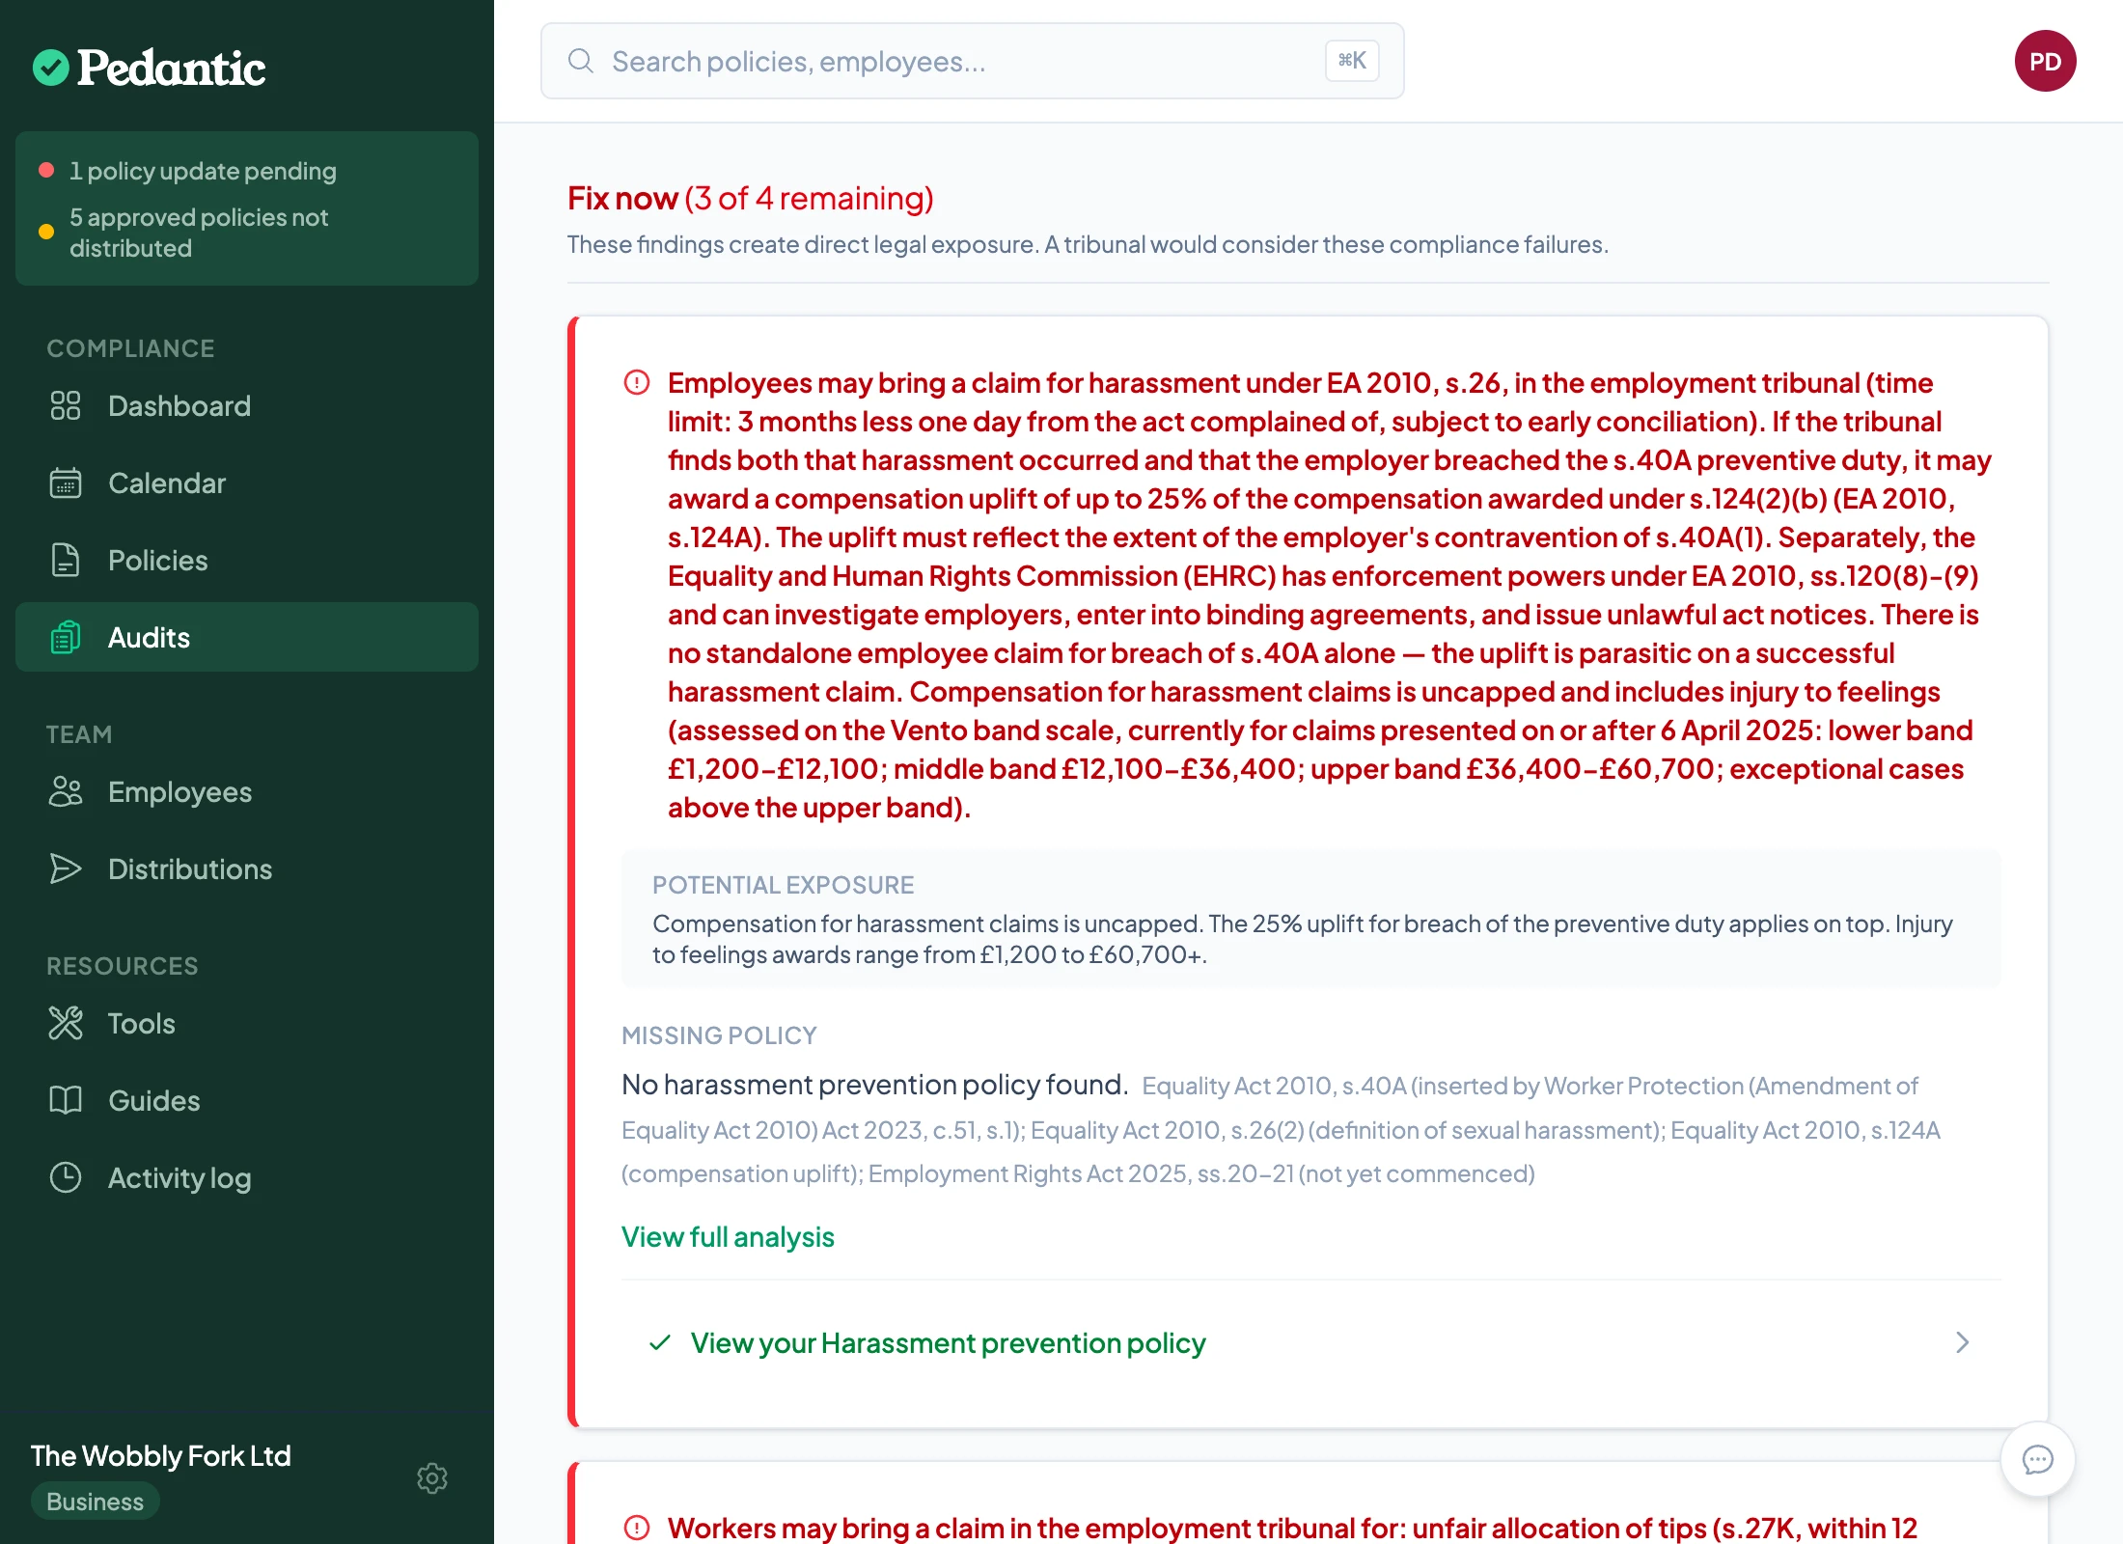Screen dimensions: 2123x1544
Task: Open the Calendar
Action: tap(167, 482)
